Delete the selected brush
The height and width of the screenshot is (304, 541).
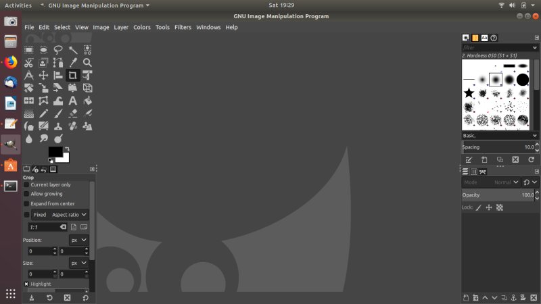point(515,159)
